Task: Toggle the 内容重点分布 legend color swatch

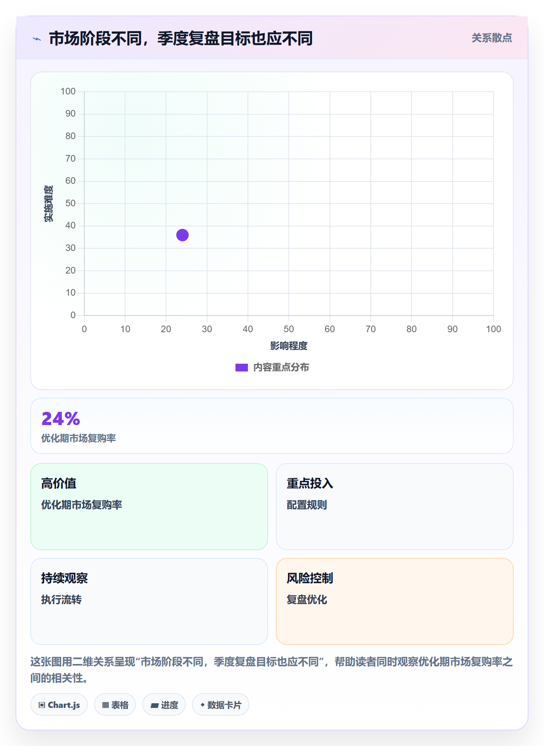Action: 241,368
